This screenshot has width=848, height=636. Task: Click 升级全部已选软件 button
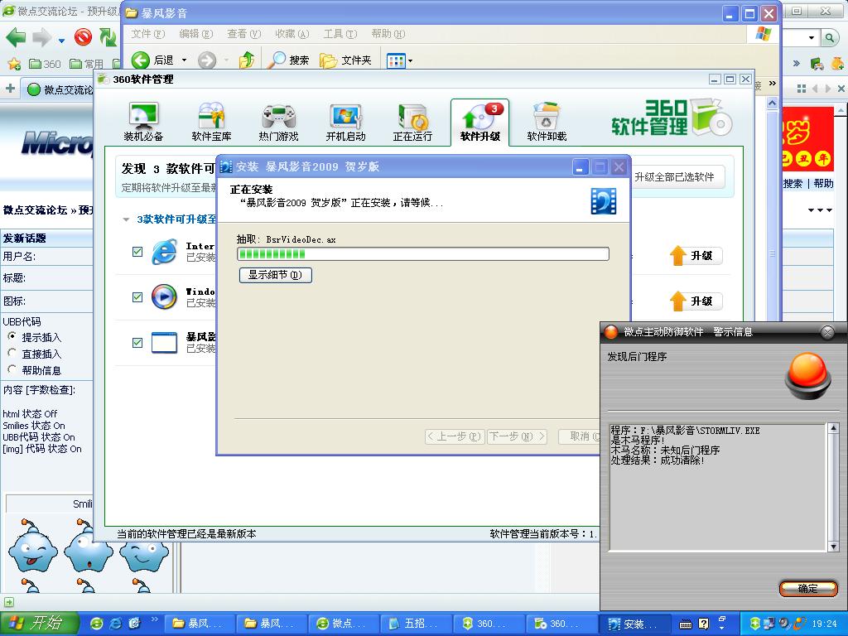click(677, 177)
